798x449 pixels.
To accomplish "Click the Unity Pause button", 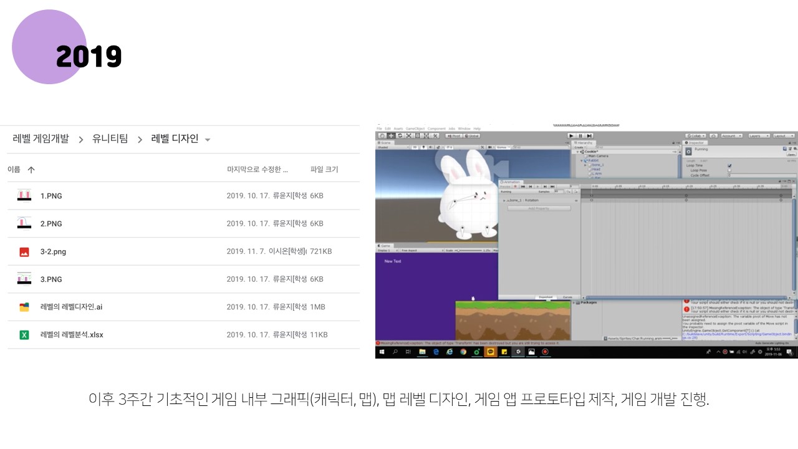I will coord(580,136).
